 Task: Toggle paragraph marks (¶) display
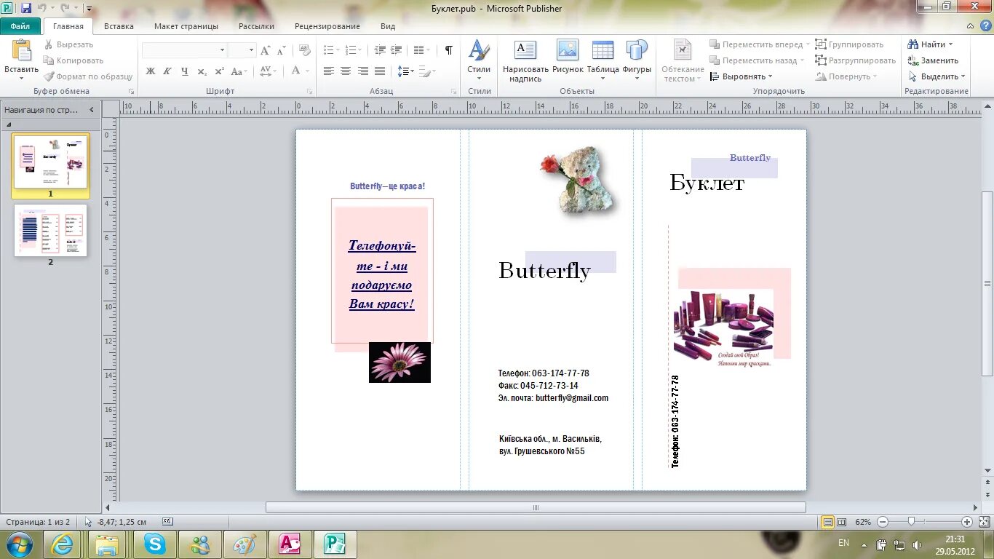pos(449,50)
